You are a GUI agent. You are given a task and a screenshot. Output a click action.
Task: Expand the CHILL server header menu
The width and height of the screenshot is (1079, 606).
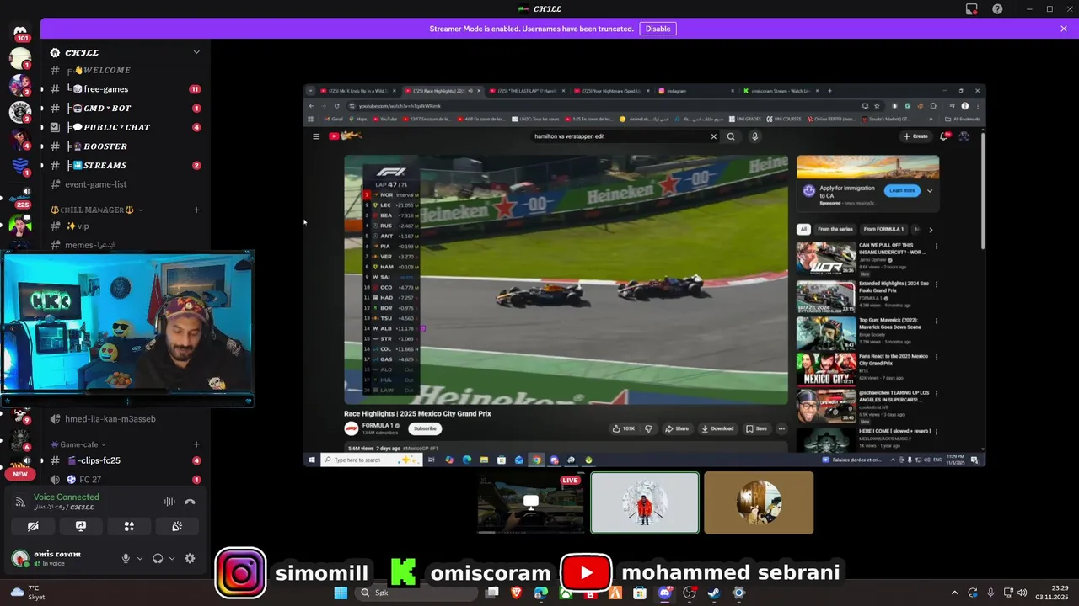[x=196, y=52]
